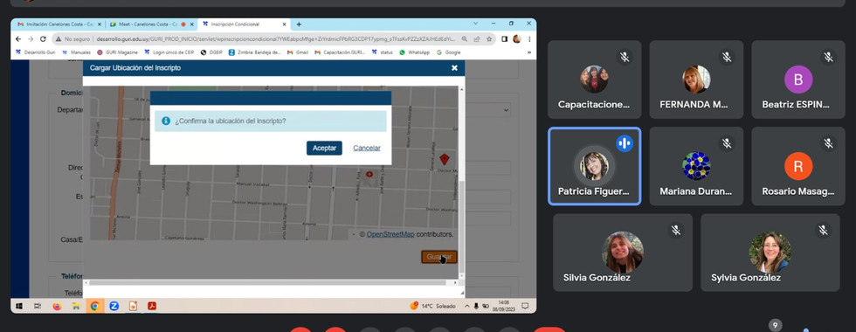Viewport: 856px width, 332px height.
Task: Open File Explorer from the taskbar
Action: point(76,306)
